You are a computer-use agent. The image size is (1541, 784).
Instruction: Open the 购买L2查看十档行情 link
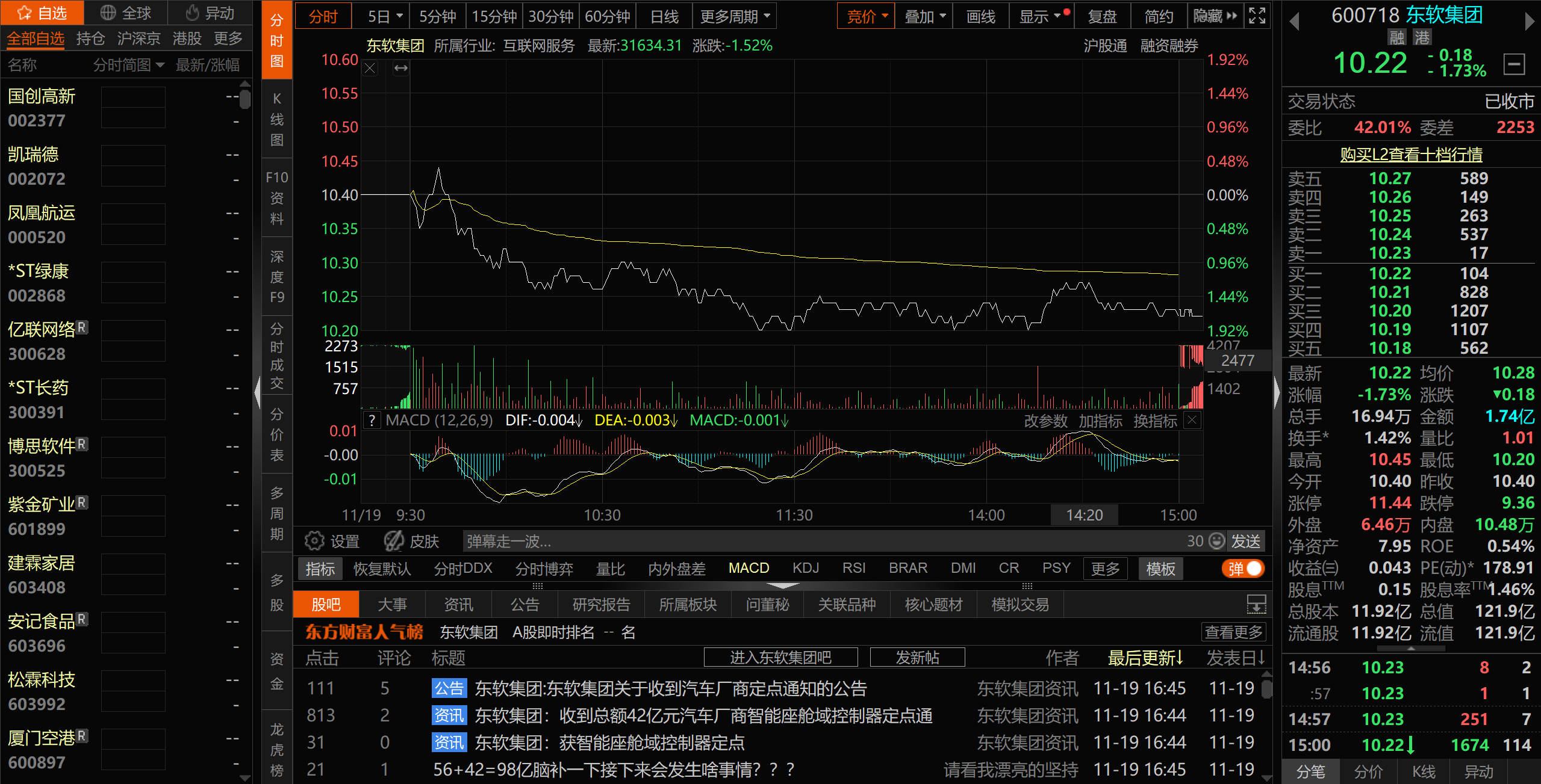pos(1411,155)
